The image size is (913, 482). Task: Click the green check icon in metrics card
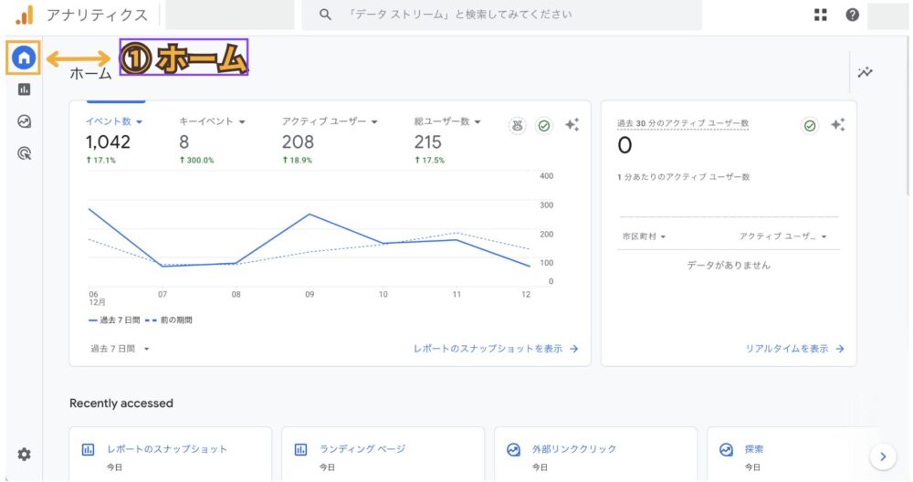point(544,126)
